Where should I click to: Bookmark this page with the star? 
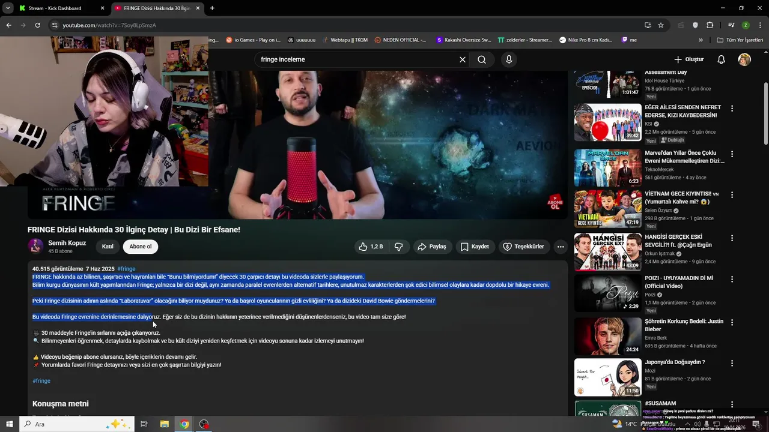(x=661, y=25)
